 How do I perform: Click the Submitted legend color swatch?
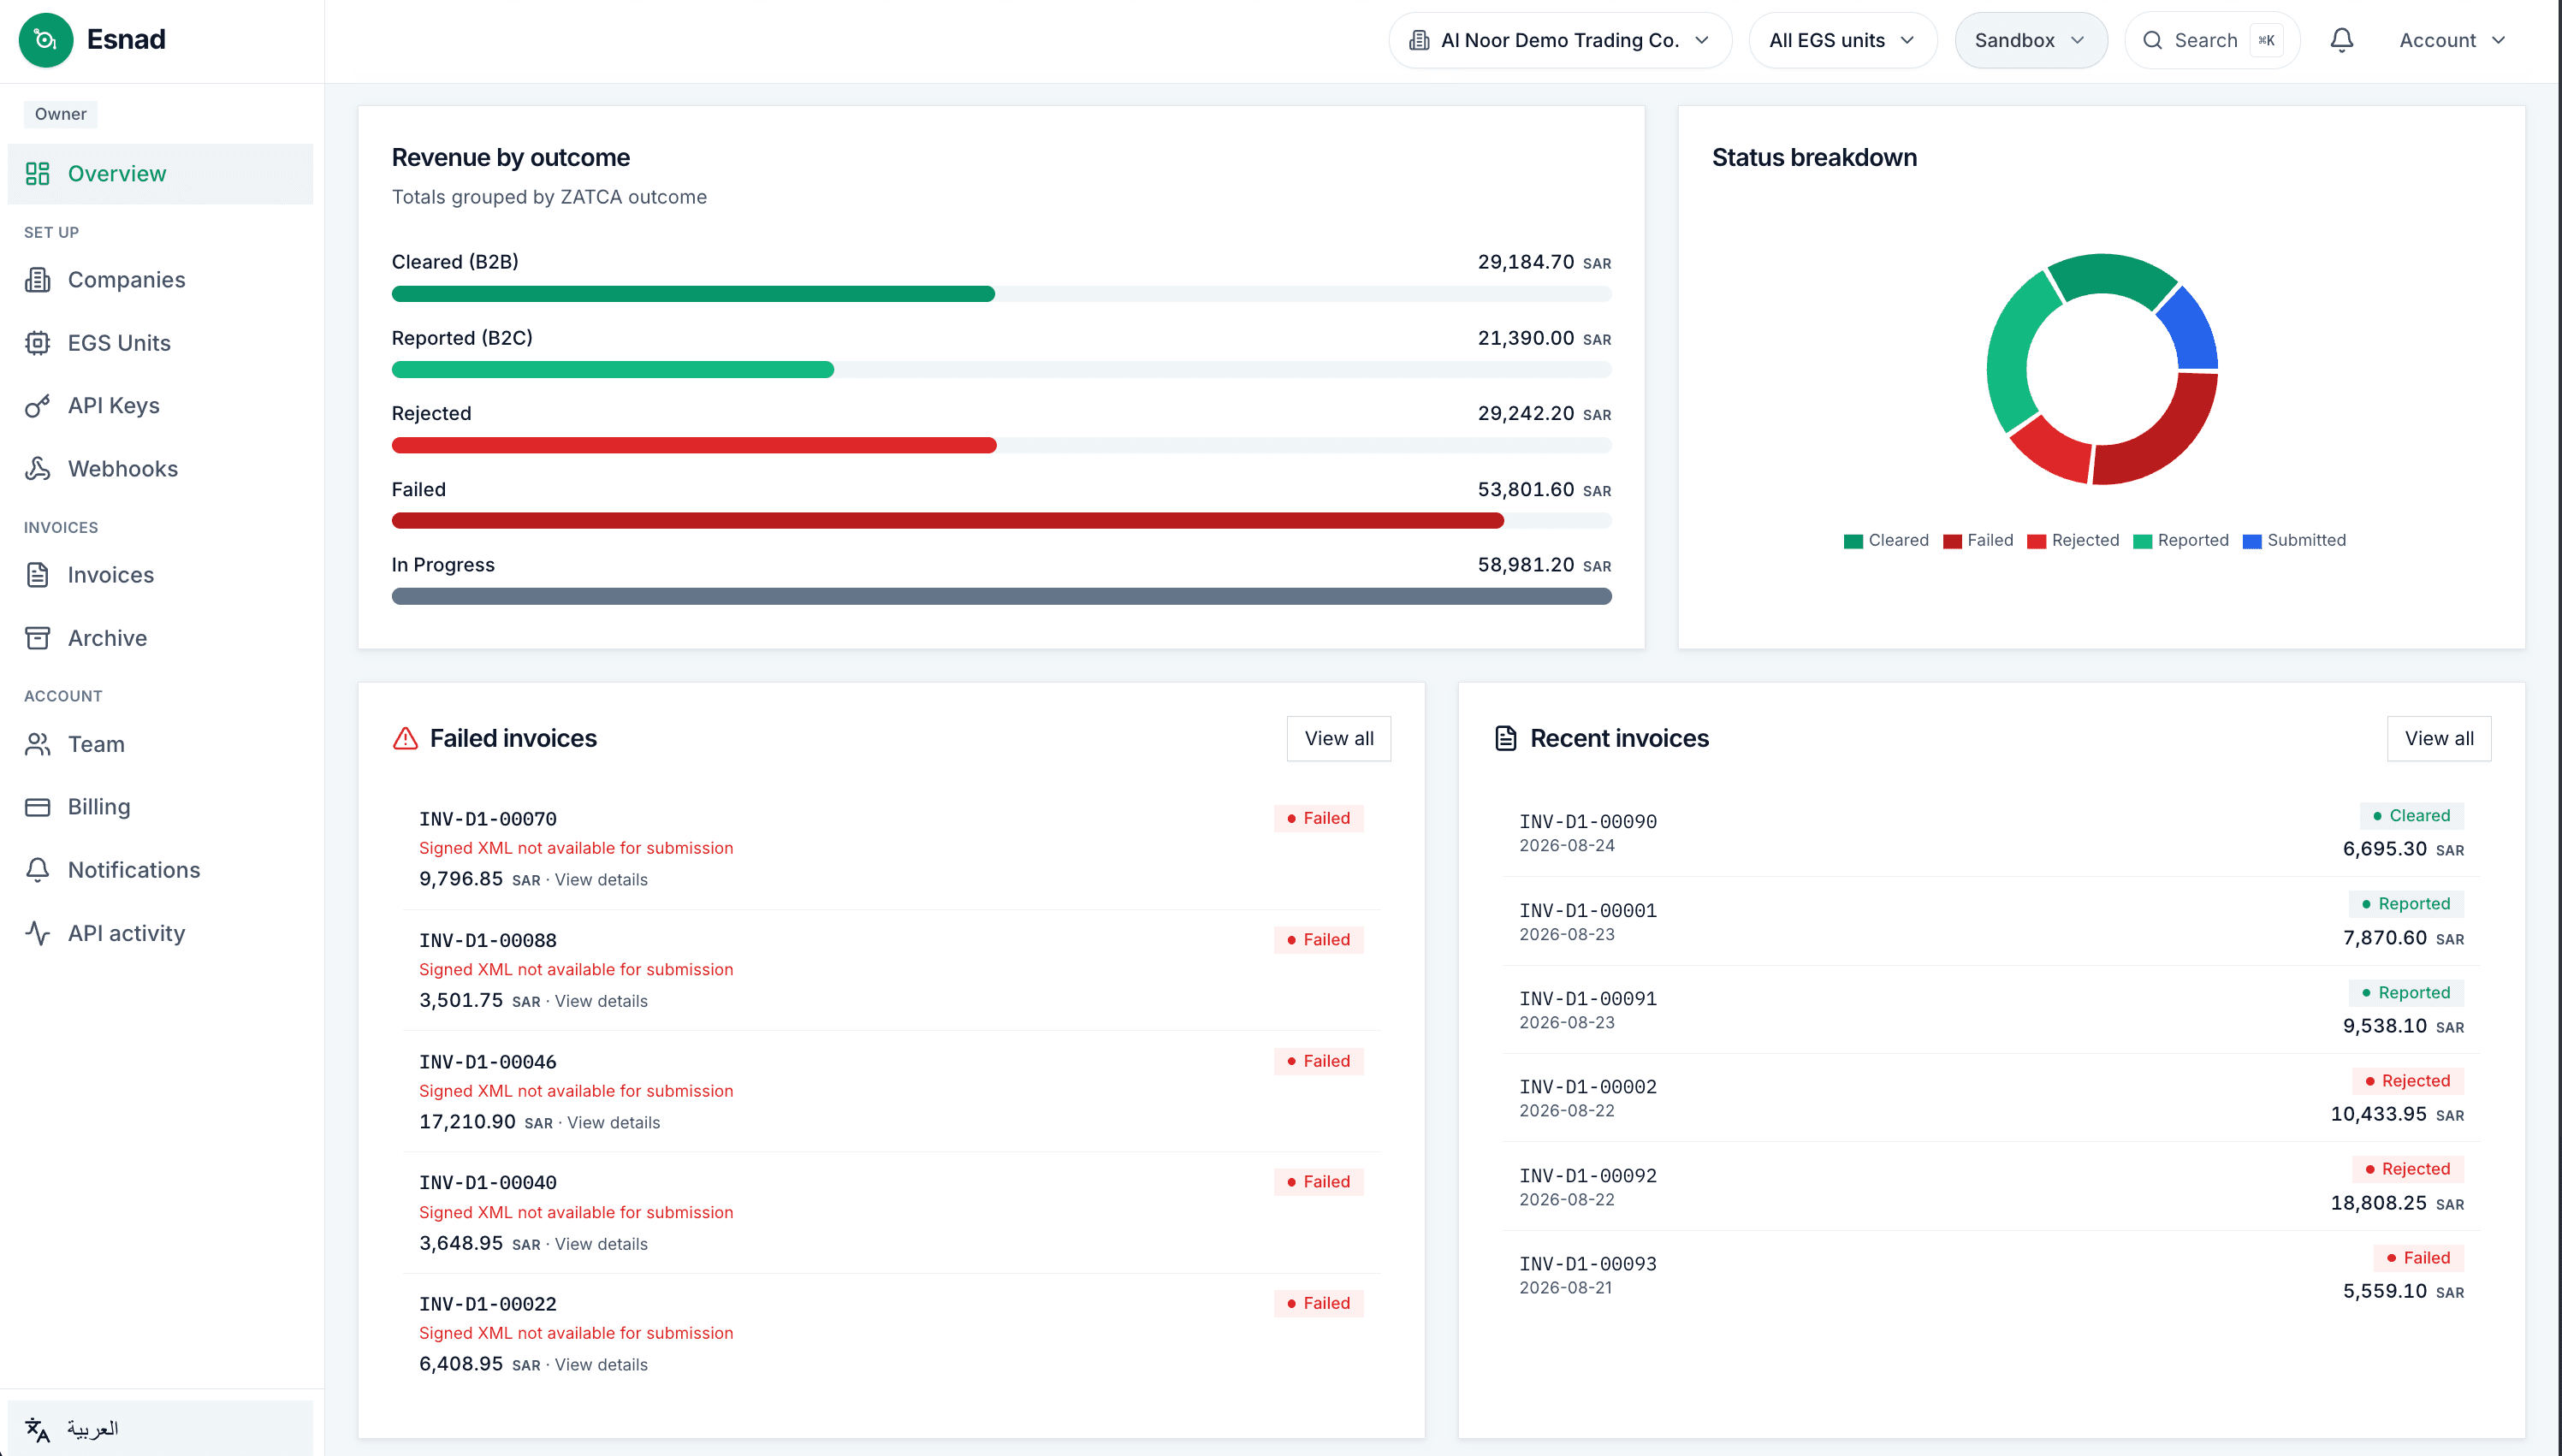click(2251, 541)
